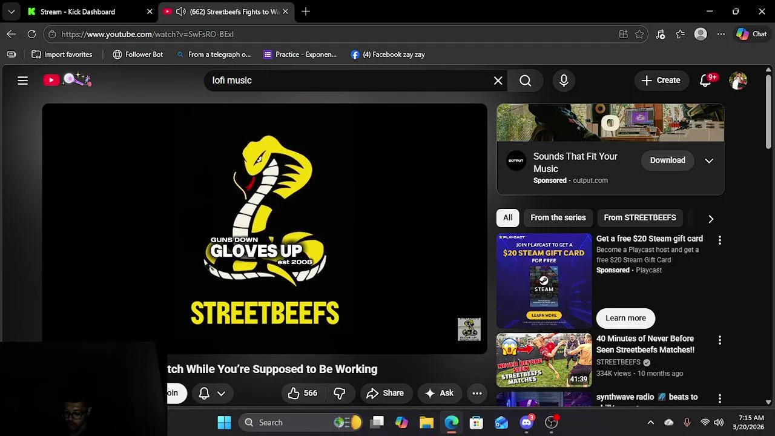Toggle channel notification bell under video
Image resolution: width=775 pixels, height=436 pixels.
click(204, 393)
